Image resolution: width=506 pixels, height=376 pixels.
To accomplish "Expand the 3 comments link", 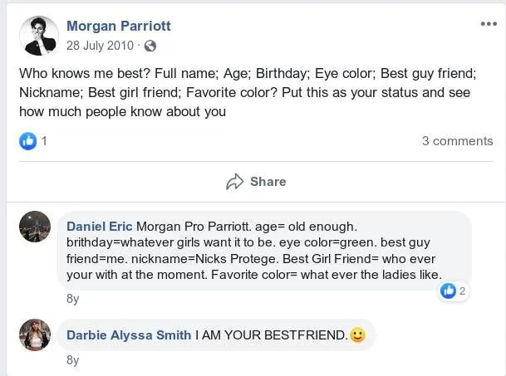I will 457,141.
